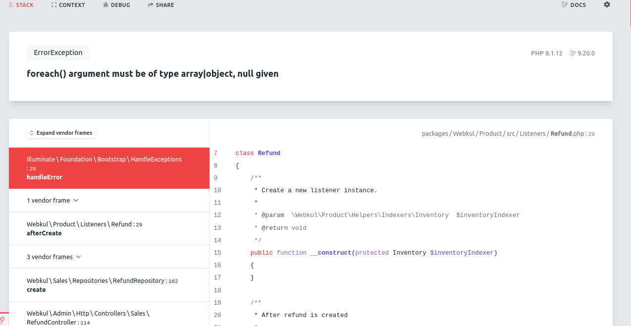Click the PHP 8.1.12 version label
This screenshot has width=631, height=326.
(547, 54)
